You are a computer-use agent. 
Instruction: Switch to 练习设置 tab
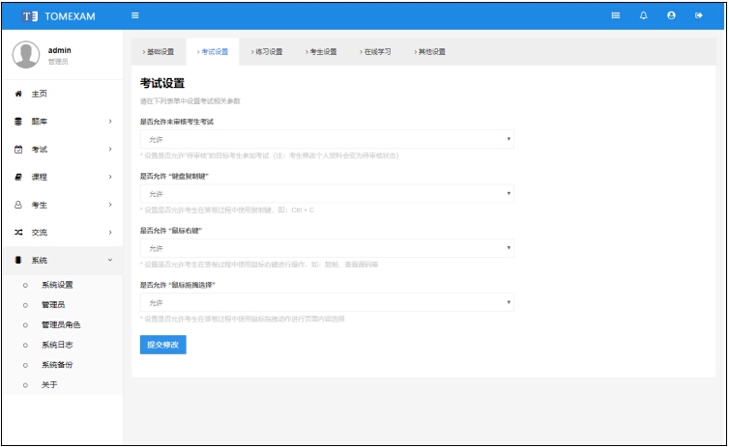[x=267, y=51]
